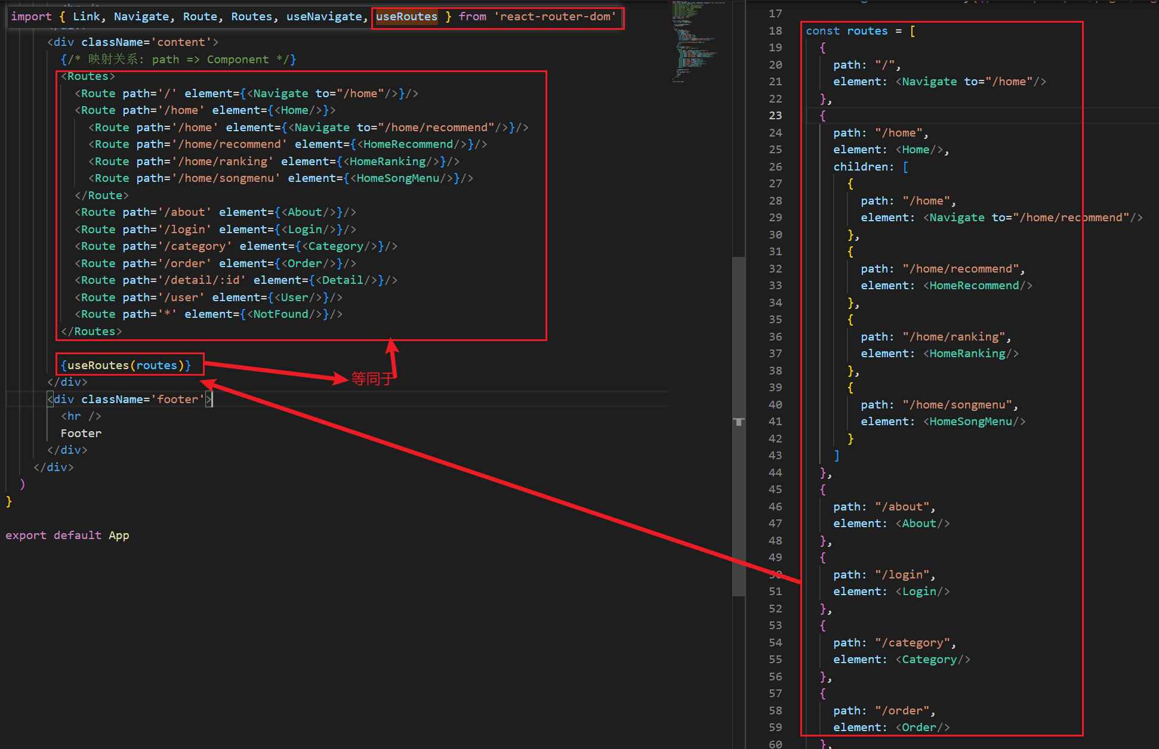
Task: Click the div className='content' line
Action: (133, 42)
